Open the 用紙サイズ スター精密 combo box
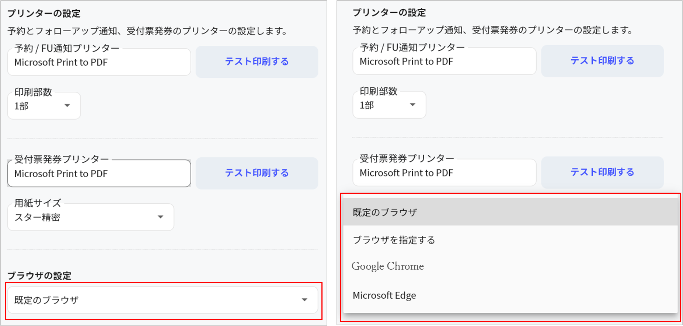The image size is (683, 326). [90, 217]
